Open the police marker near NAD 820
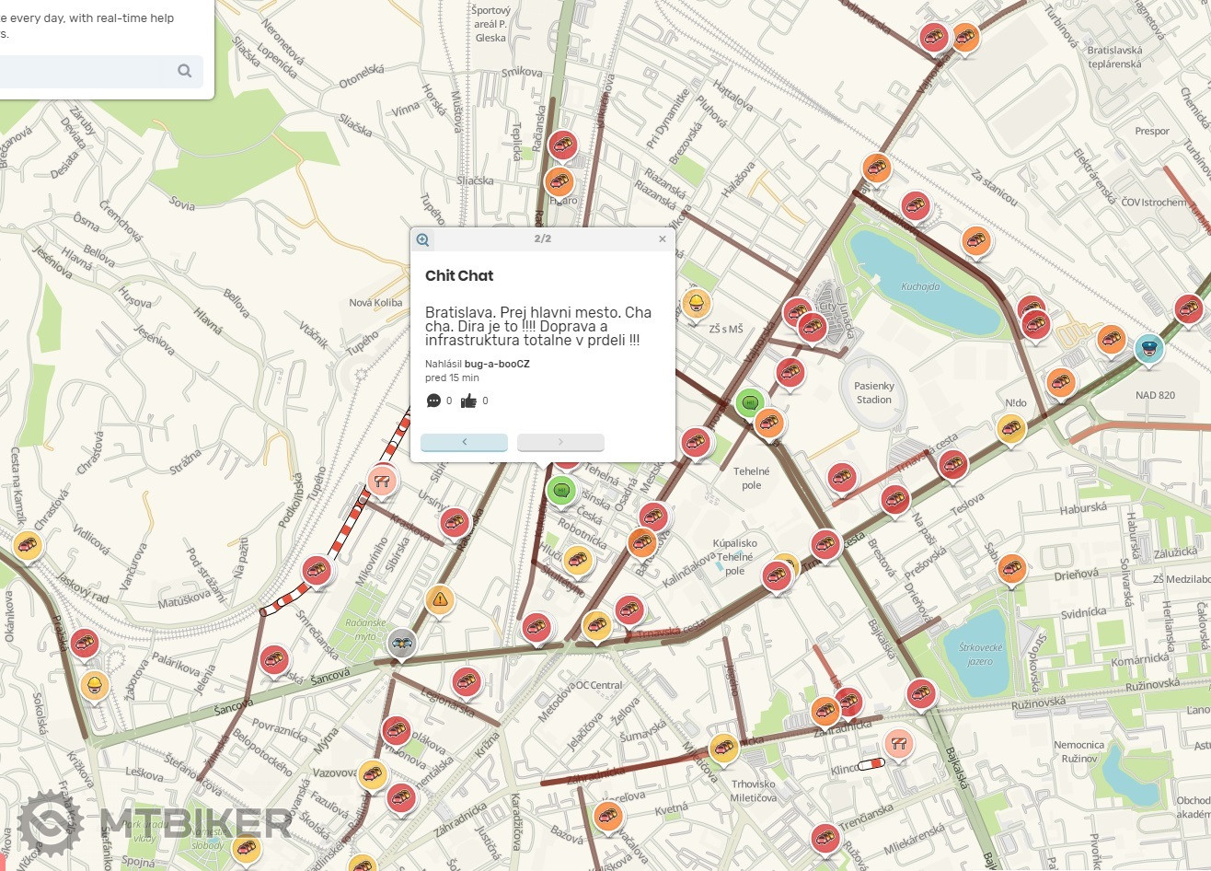The width and height of the screenshot is (1211, 871). point(1148,348)
